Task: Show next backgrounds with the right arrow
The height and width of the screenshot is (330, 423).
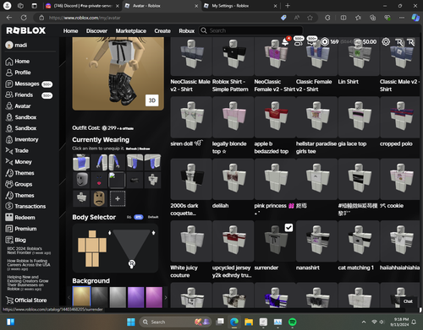Action: pyautogui.click(x=166, y=297)
